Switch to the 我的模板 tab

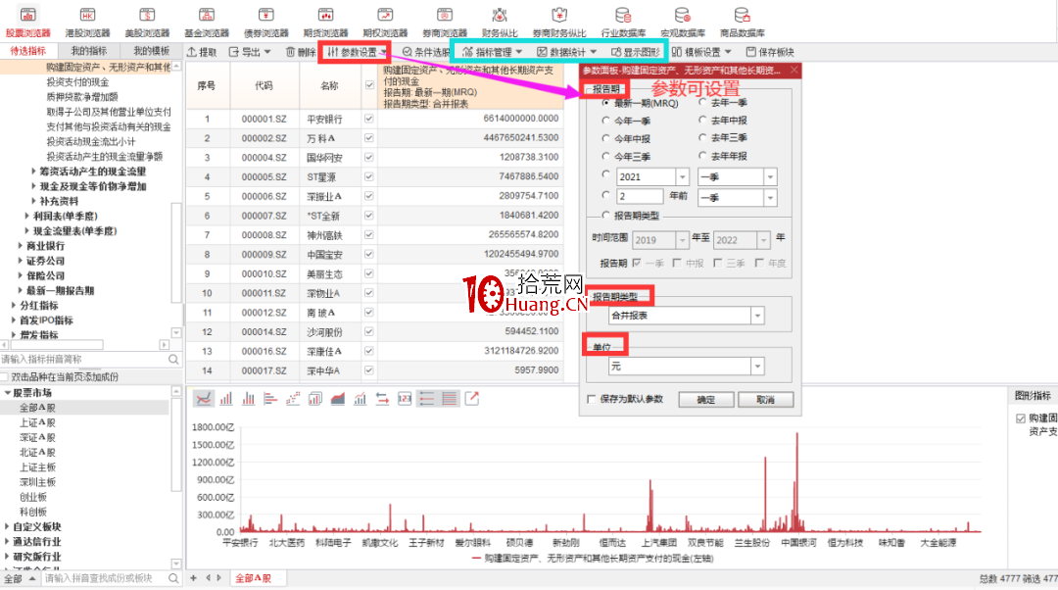click(151, 51)
